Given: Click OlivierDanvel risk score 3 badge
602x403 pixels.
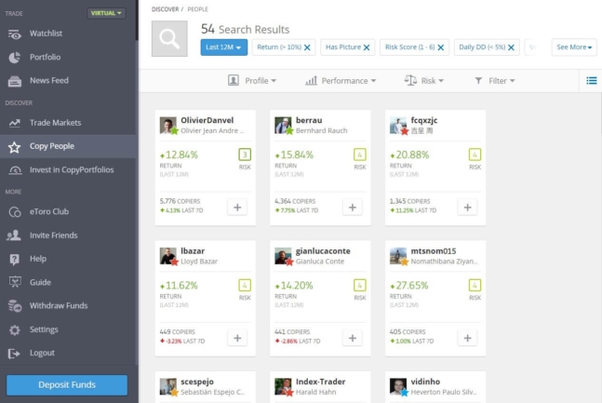Looking at the screenshot, I should point(245,154).
